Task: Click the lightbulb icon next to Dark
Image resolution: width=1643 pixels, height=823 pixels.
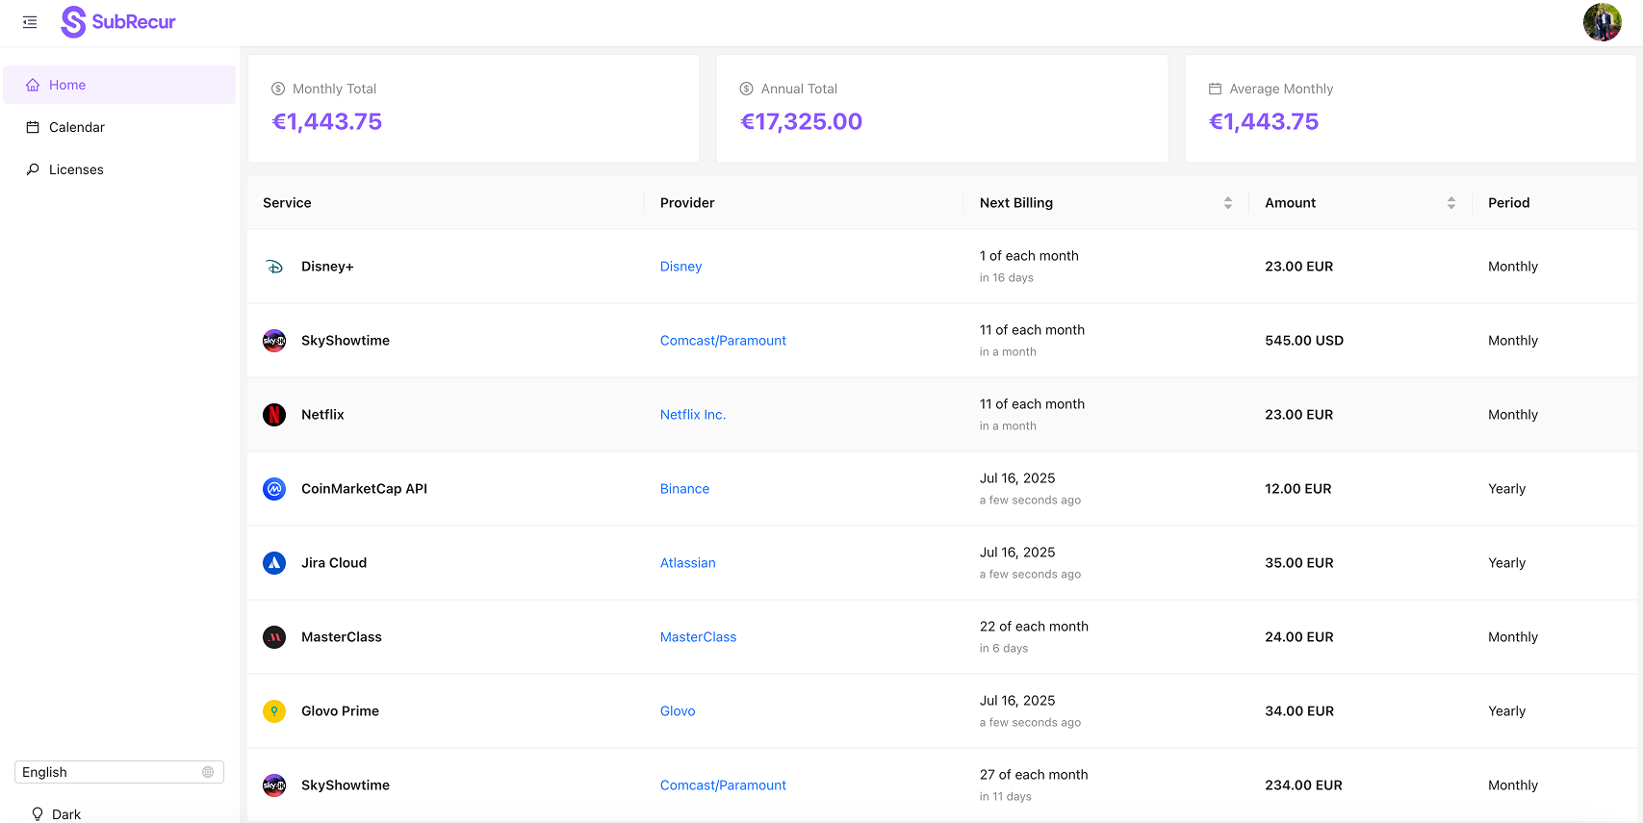Action: [38, 814]
